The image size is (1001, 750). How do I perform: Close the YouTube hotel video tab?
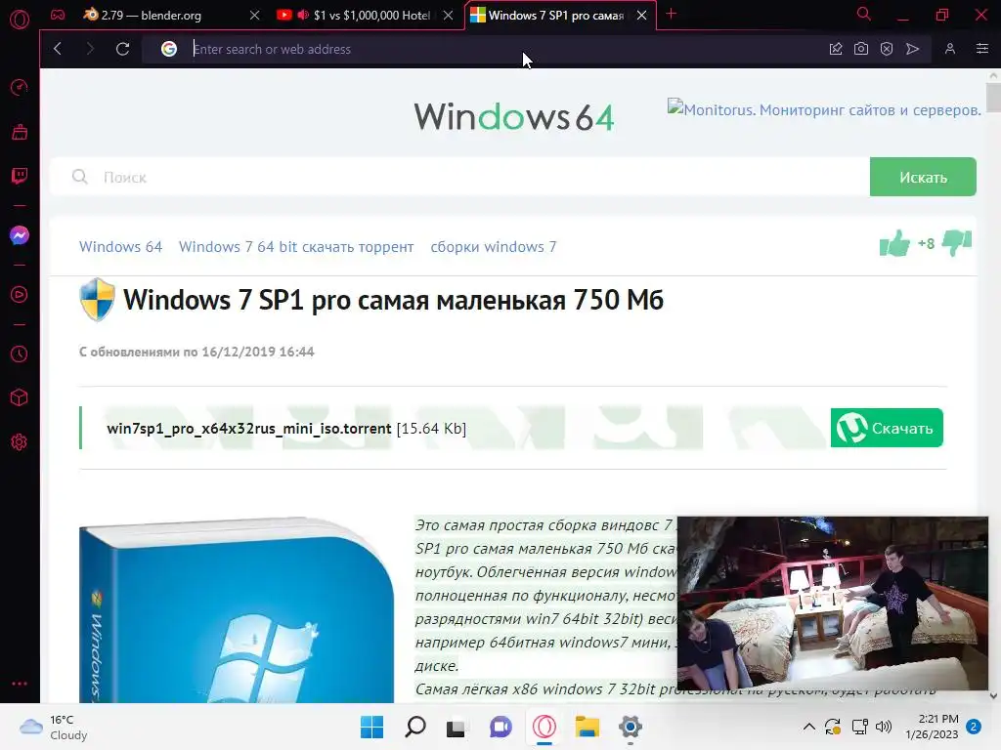coord(448,16)
